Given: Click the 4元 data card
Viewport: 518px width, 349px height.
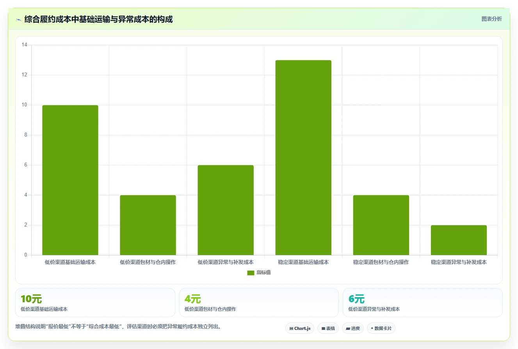Looking at the screenshot, I should (x=259, y=303).
